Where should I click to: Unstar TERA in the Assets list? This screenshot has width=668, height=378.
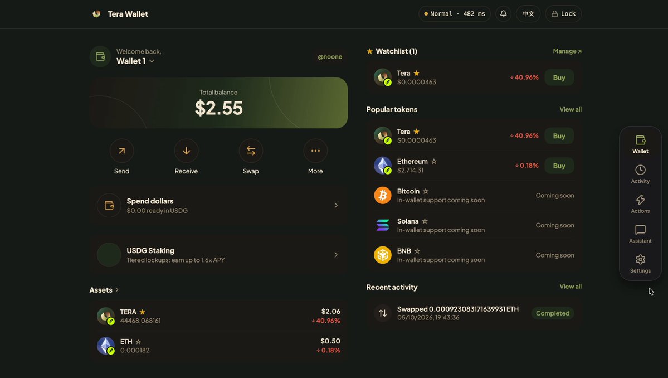coord(142,312)
